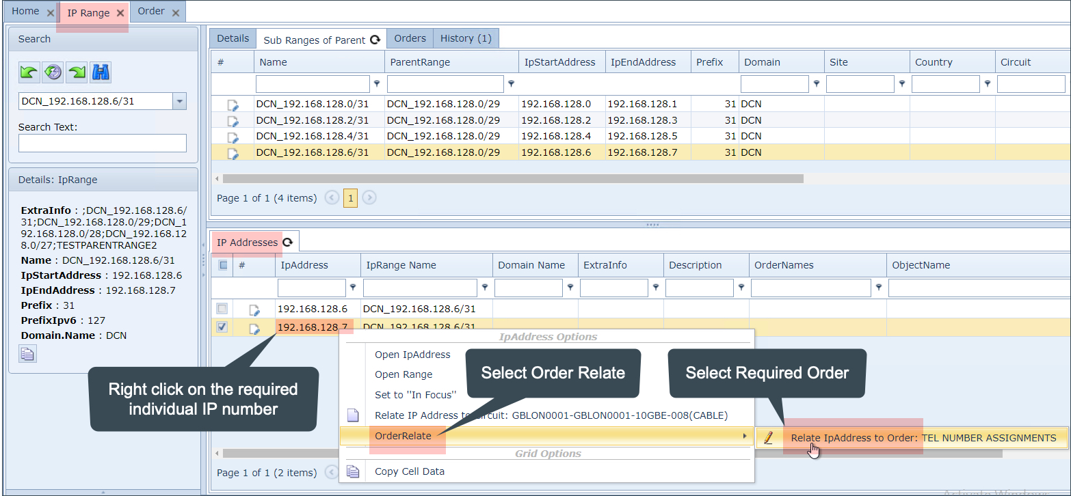Switch to the Orders tab
Viewport: 1071px width, 496px height.
click(410, 38)
